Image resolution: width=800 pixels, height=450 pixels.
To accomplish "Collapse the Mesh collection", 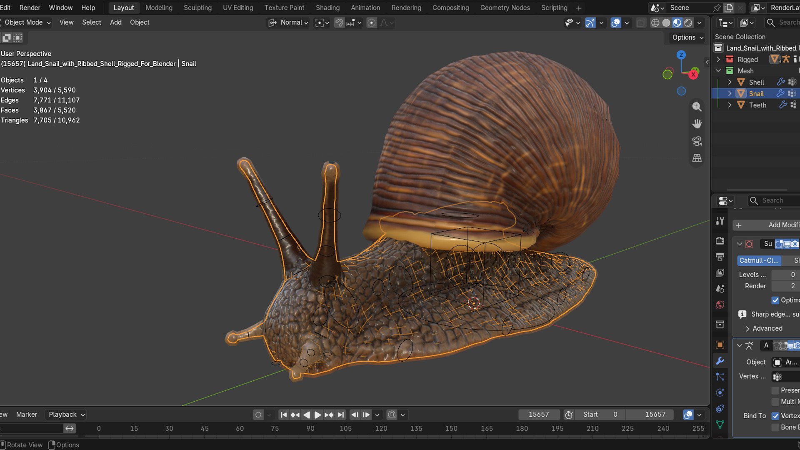I will [718, 71].
